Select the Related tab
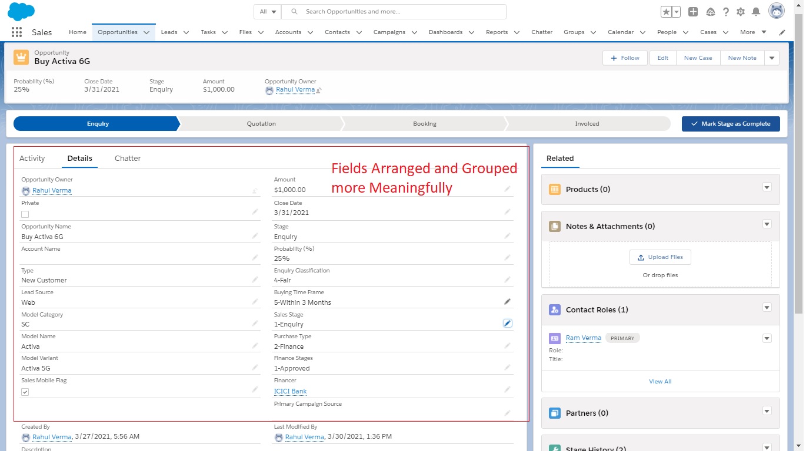Screen dimensions: 806x451 click(x=560, y=158)
